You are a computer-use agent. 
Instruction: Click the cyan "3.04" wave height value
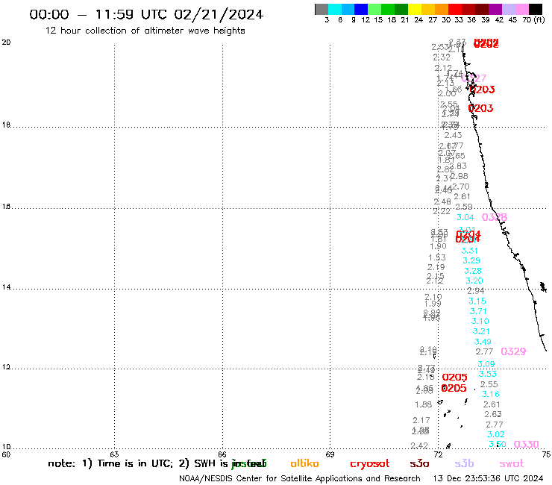465,217
